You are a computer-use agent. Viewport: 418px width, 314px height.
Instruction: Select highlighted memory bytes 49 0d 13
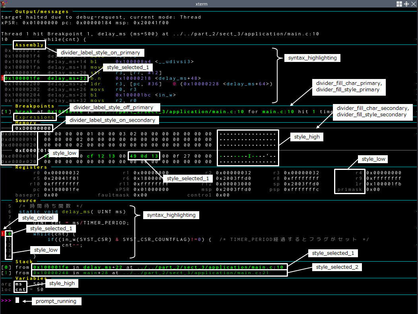click(x=144, y=156)
